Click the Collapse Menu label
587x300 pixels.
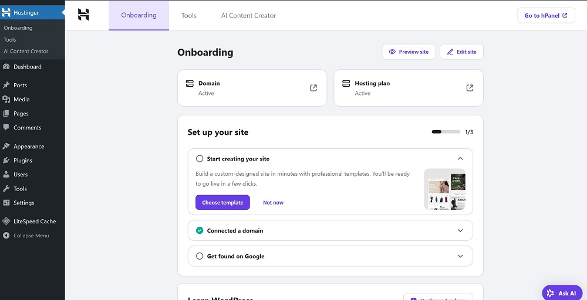(31, 236)
